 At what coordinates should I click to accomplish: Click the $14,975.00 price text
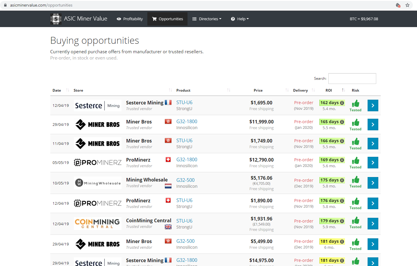click(x=261, y=260)
